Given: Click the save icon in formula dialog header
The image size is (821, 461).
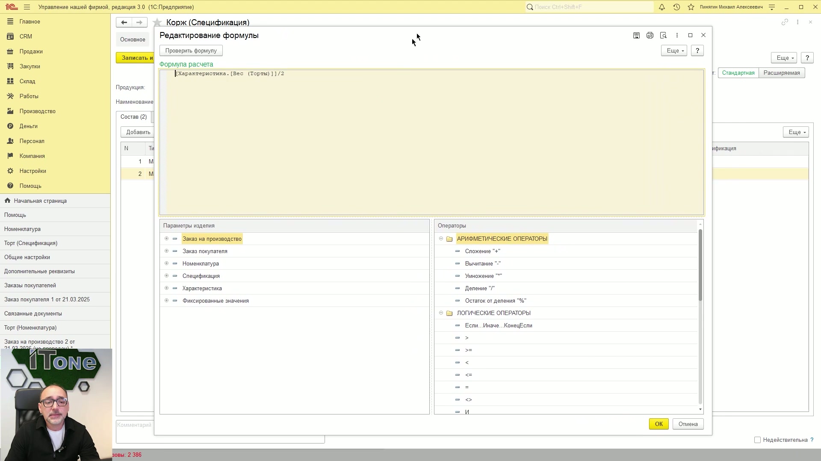Looking at the screenshot, I should (636, 35).
